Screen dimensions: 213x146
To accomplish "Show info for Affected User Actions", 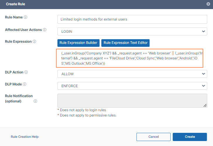I will point(44,30).
